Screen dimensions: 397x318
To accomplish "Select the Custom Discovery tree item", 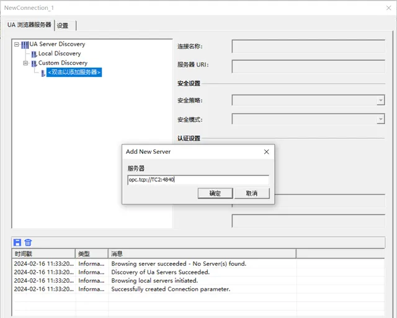I will (63, 63).
